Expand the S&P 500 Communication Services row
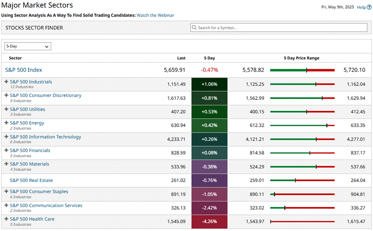Viewport: 373px width, 231px height. pyautogui.click(x=7, y=205)
